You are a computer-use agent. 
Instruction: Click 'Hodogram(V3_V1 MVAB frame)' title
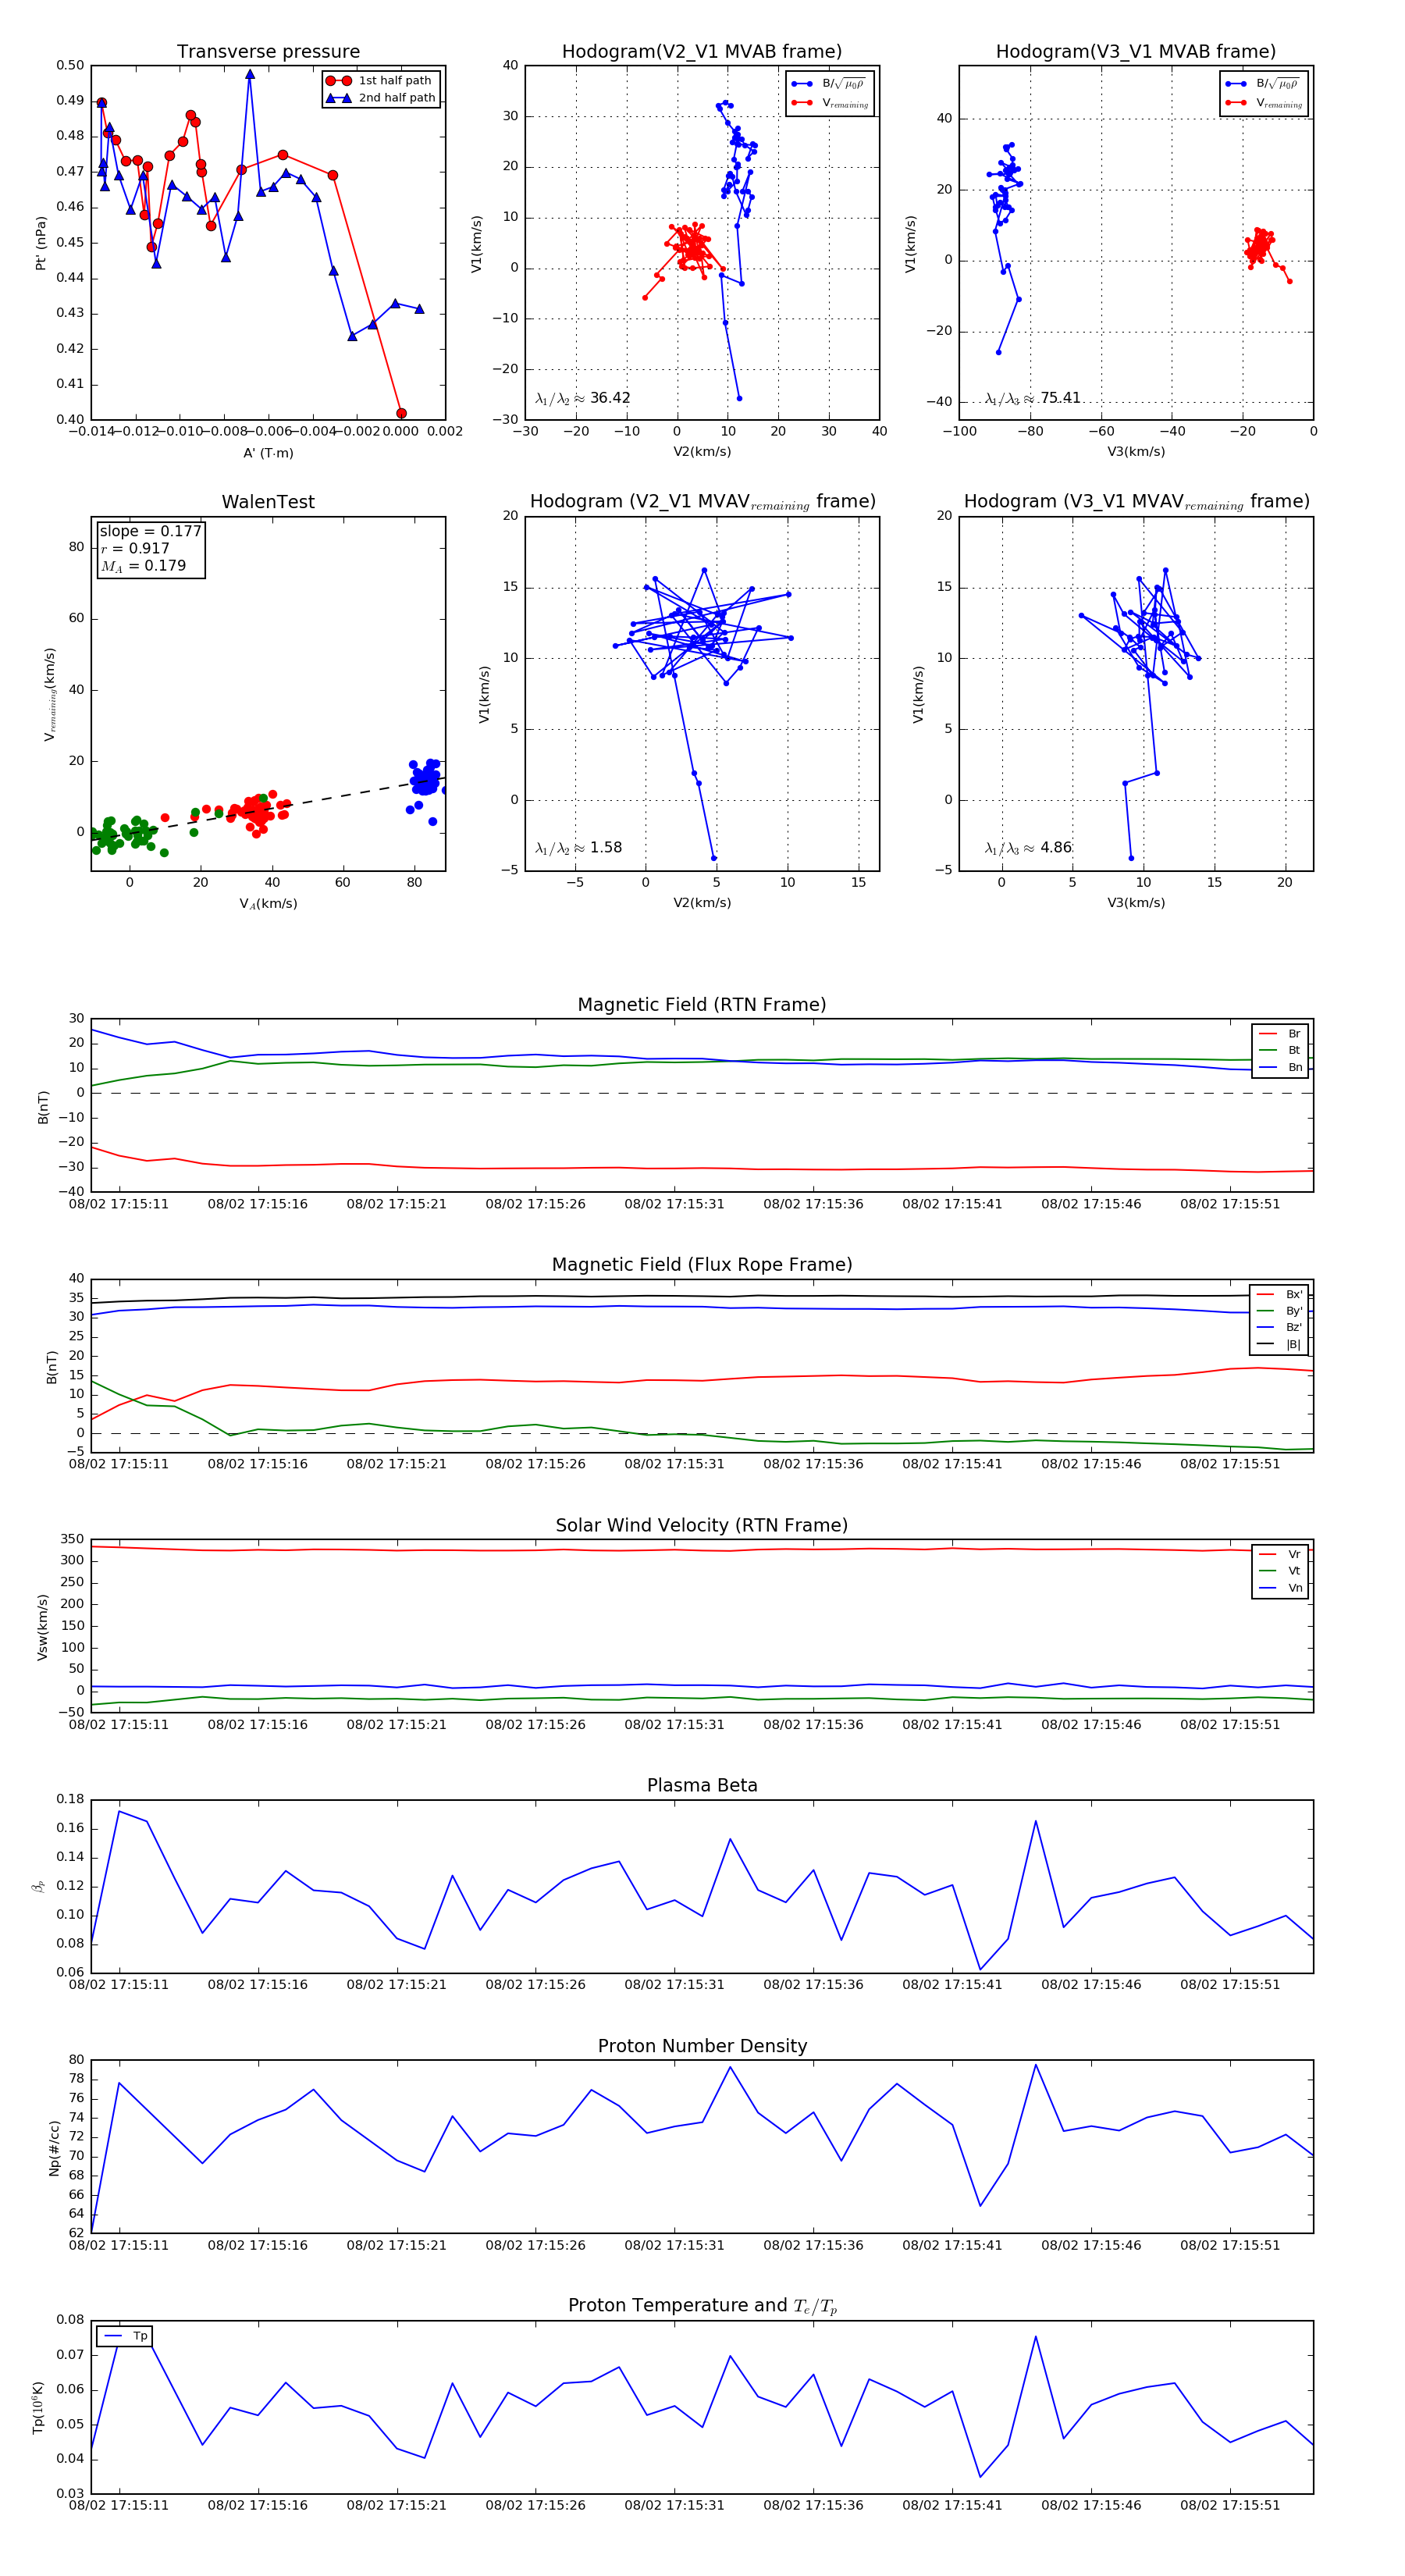click(1136, 52)
